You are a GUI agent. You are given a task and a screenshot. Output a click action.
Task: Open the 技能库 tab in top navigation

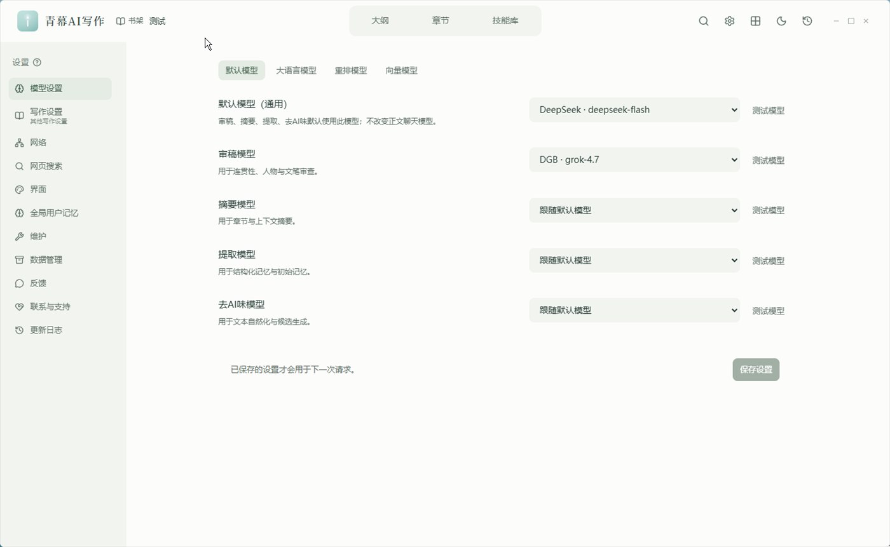505,21
